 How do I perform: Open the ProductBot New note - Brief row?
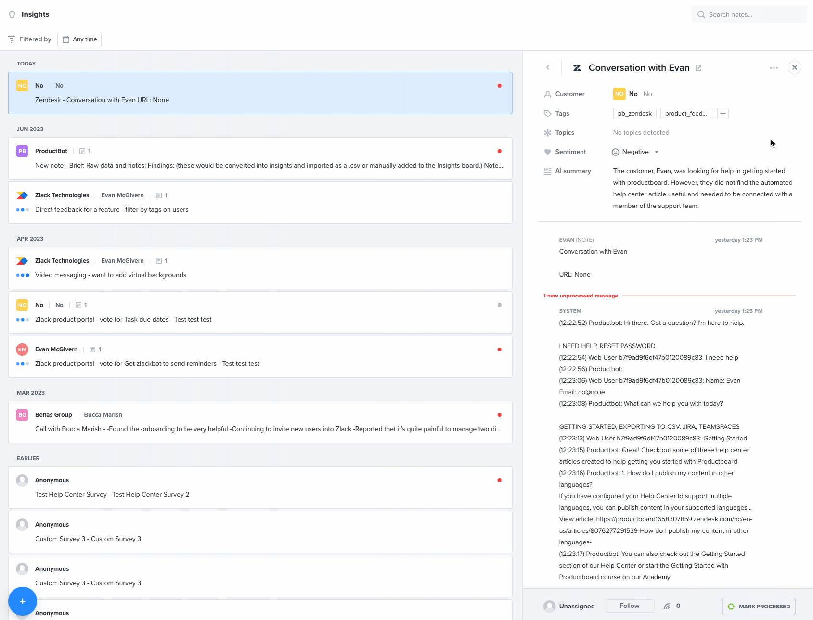tap(260, 158)
